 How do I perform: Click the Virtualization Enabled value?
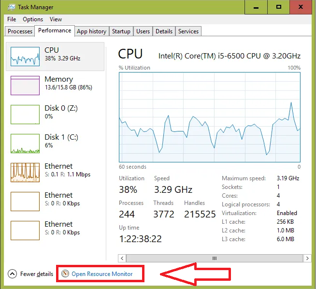(287, 213)
